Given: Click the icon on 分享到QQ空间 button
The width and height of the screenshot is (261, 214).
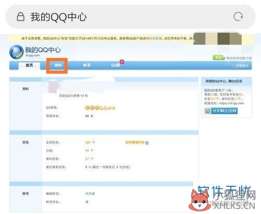Looking at the screenshot, I should click(207, 111).
